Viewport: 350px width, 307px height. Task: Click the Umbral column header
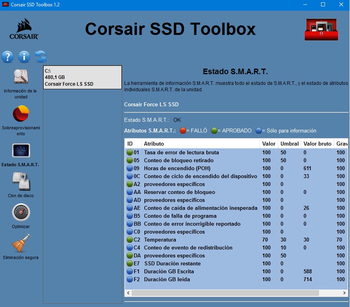pos(289,144)
